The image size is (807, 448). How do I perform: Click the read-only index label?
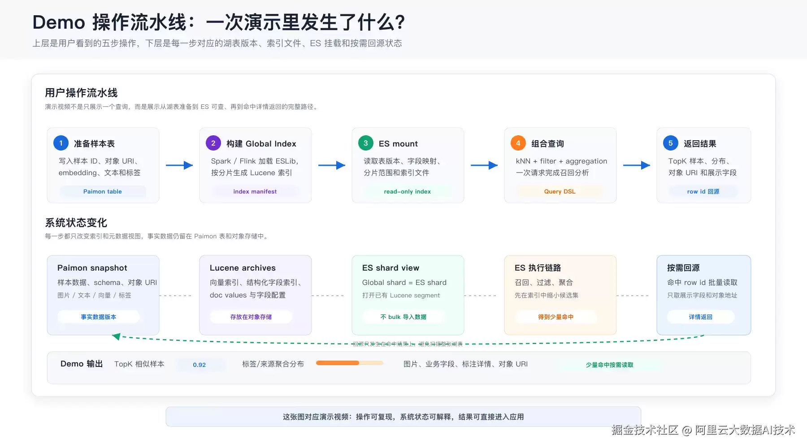(408, 191)
